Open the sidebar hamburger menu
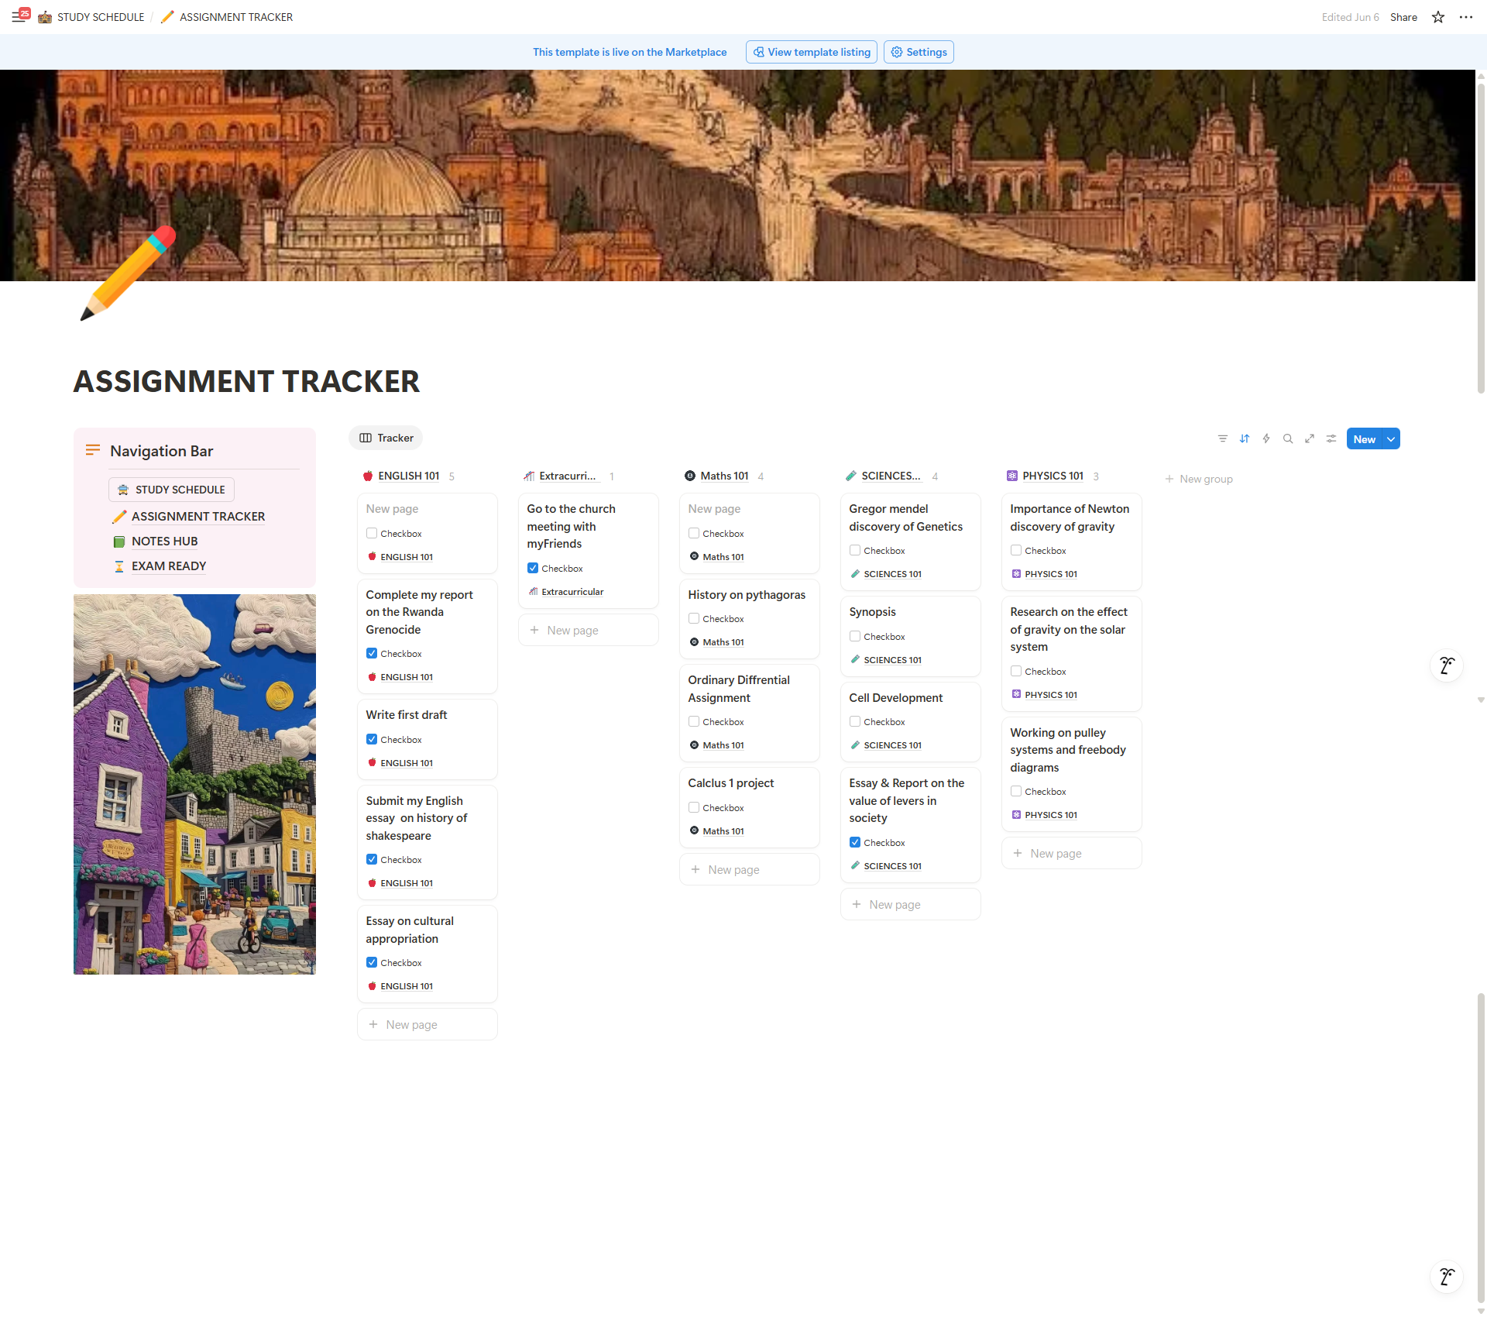This screenshot has width=1487, height=1317. coord(19,17)
